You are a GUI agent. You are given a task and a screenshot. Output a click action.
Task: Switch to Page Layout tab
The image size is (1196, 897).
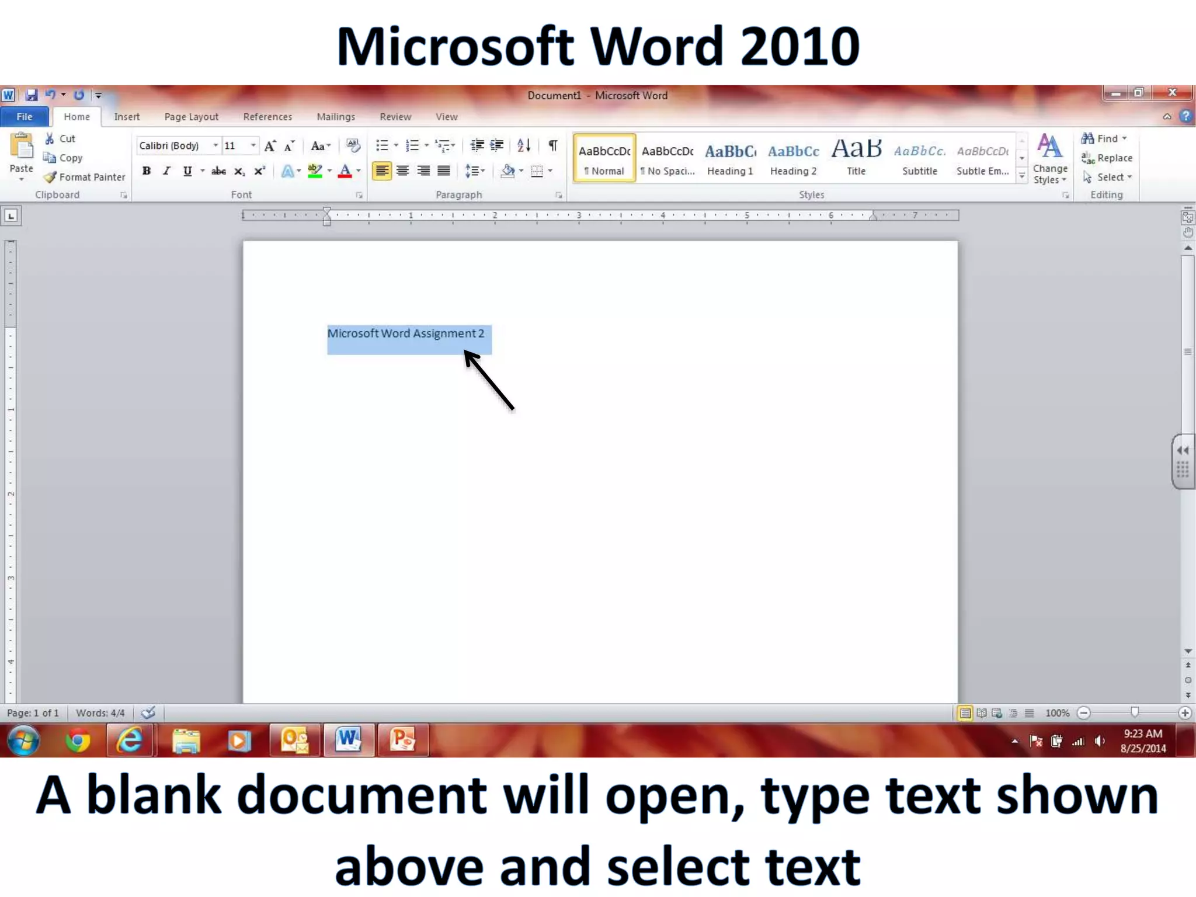pyautogui.click(x=191, y=117)
